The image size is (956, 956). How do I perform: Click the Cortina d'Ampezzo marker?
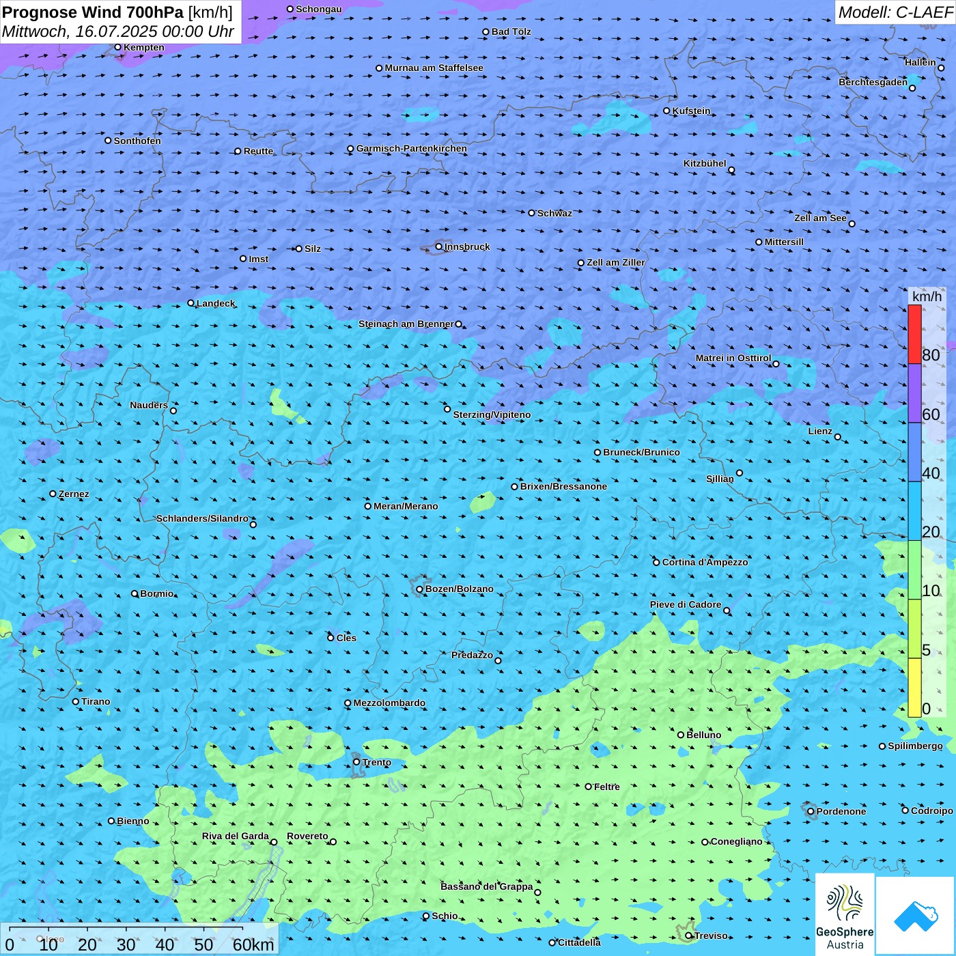coord(657,562)
